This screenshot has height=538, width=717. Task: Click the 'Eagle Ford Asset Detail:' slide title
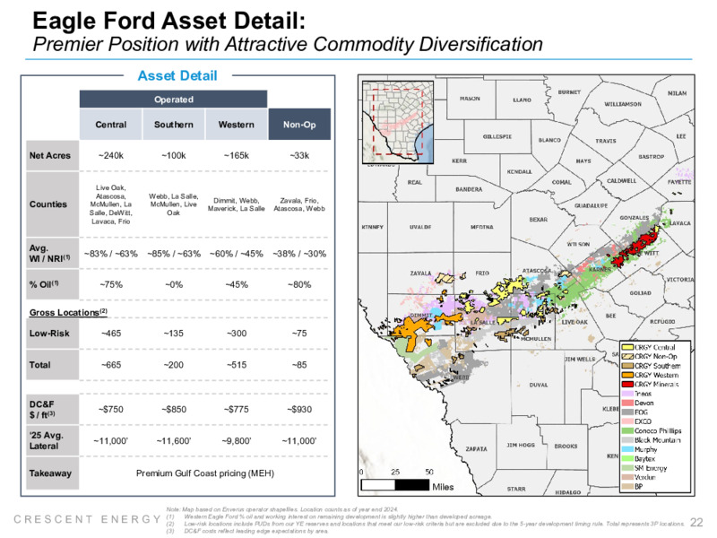pyautogui.click(x=168, y=21)
